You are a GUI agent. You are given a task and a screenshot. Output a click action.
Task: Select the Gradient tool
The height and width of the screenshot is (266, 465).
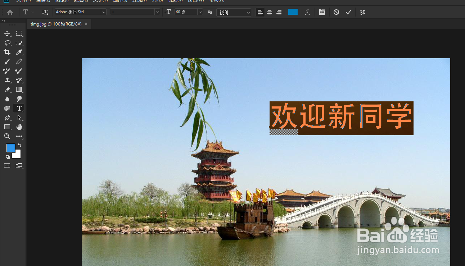coord(19,90)
